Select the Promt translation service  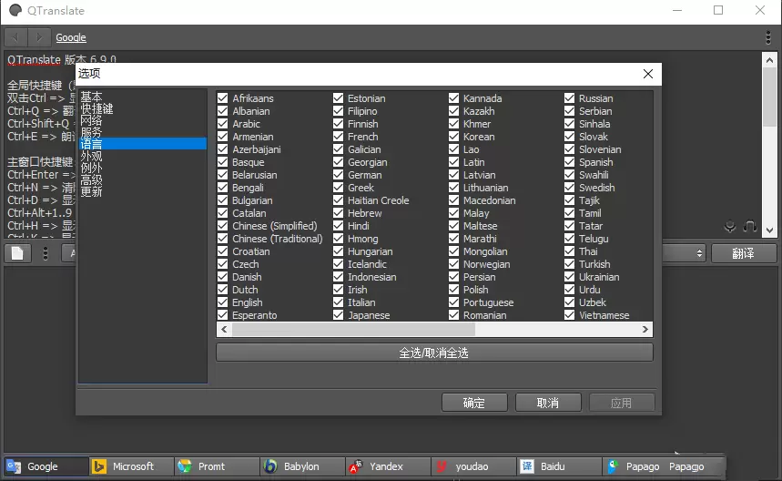tap(218, 466)
